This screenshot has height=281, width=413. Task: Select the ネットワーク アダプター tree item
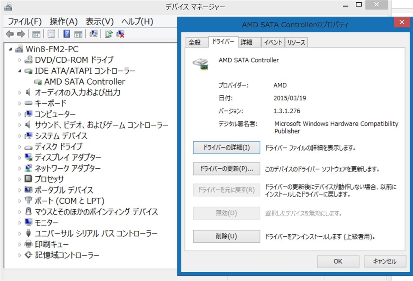68,168
